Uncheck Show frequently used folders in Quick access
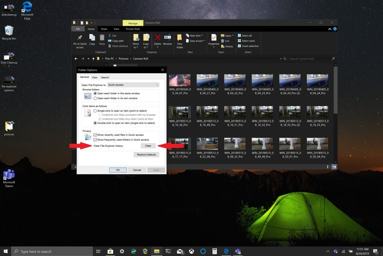 click(95, 139)
